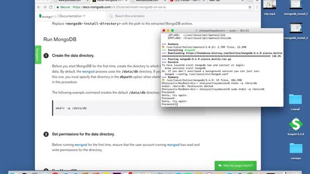Click '<mongodb-install-directory>' text in page
This screenshot has width=310, height=174.
click(x=93, y=24)
